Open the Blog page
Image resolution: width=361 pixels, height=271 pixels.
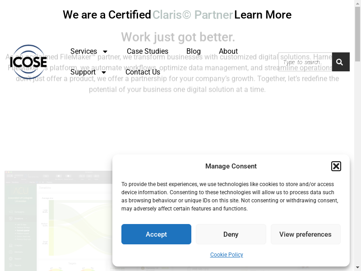pyautogui.click(x=194, y=51)
